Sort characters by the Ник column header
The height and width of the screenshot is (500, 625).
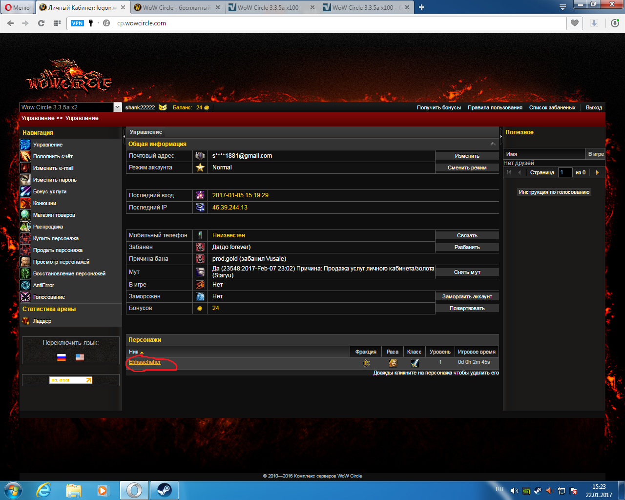(134, 352)
